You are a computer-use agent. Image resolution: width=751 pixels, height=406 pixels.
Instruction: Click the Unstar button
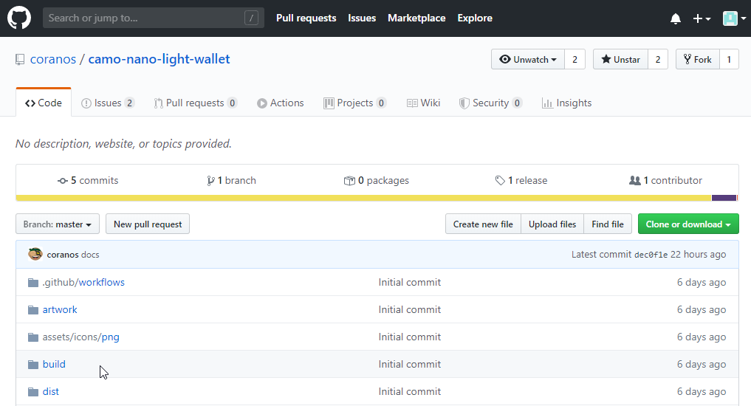[621, 59]
